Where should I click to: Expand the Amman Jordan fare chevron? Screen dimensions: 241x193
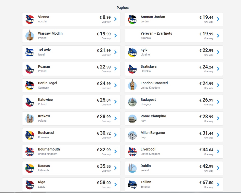point(218,19)
